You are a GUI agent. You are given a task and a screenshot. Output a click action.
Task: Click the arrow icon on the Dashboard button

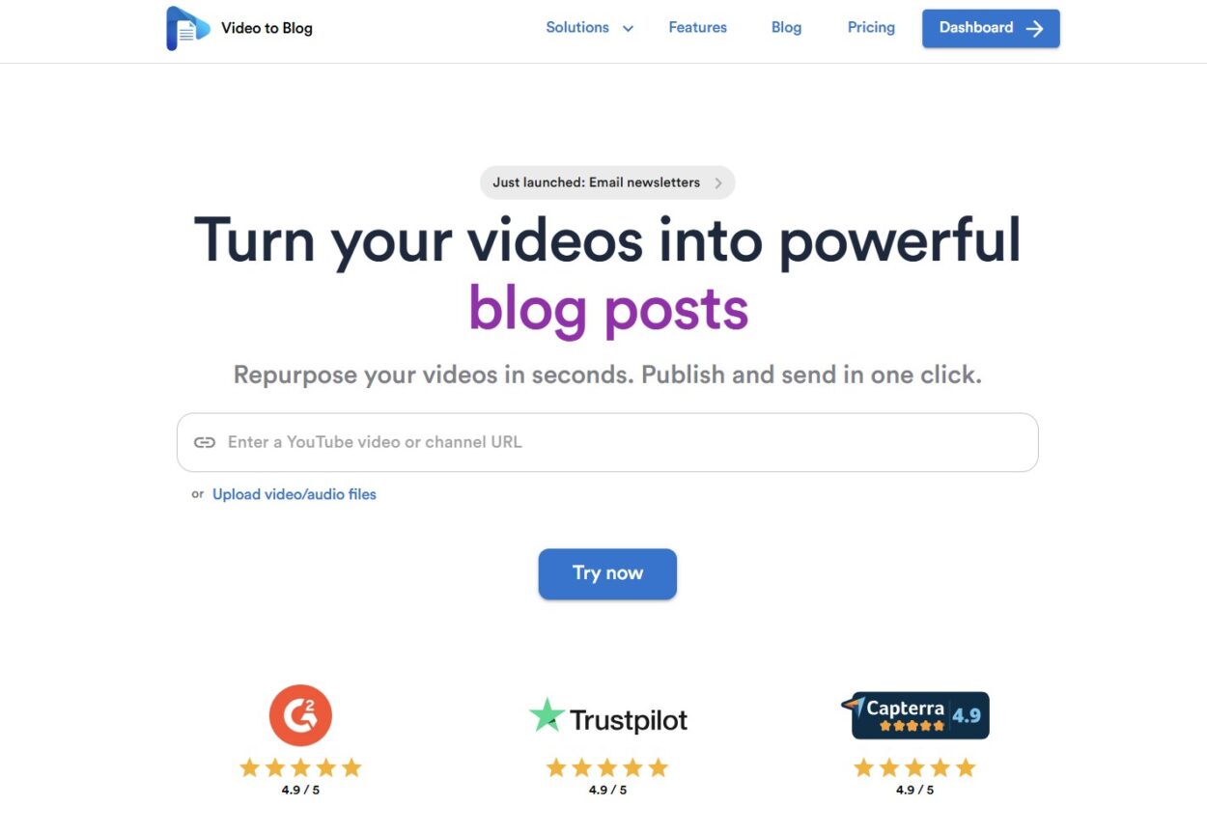coord(1034,28)
